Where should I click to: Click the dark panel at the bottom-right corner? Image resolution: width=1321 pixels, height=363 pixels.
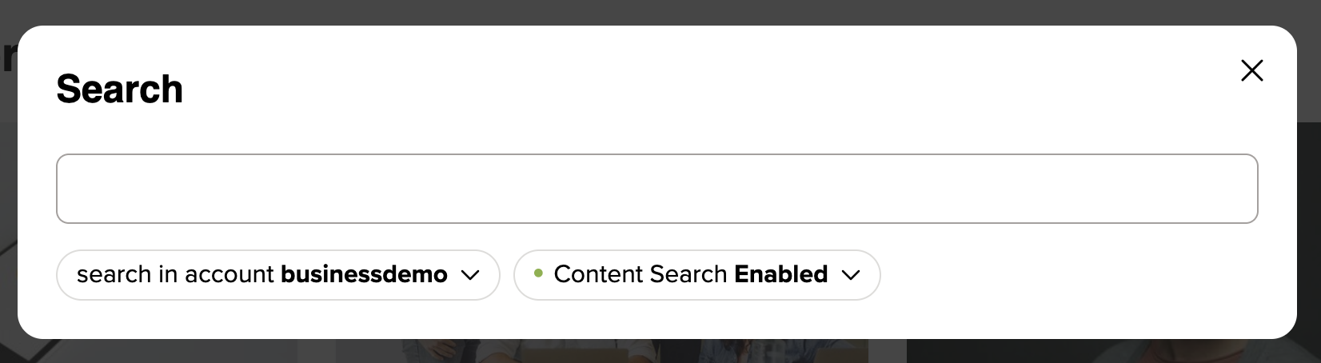pos(1119,352)
